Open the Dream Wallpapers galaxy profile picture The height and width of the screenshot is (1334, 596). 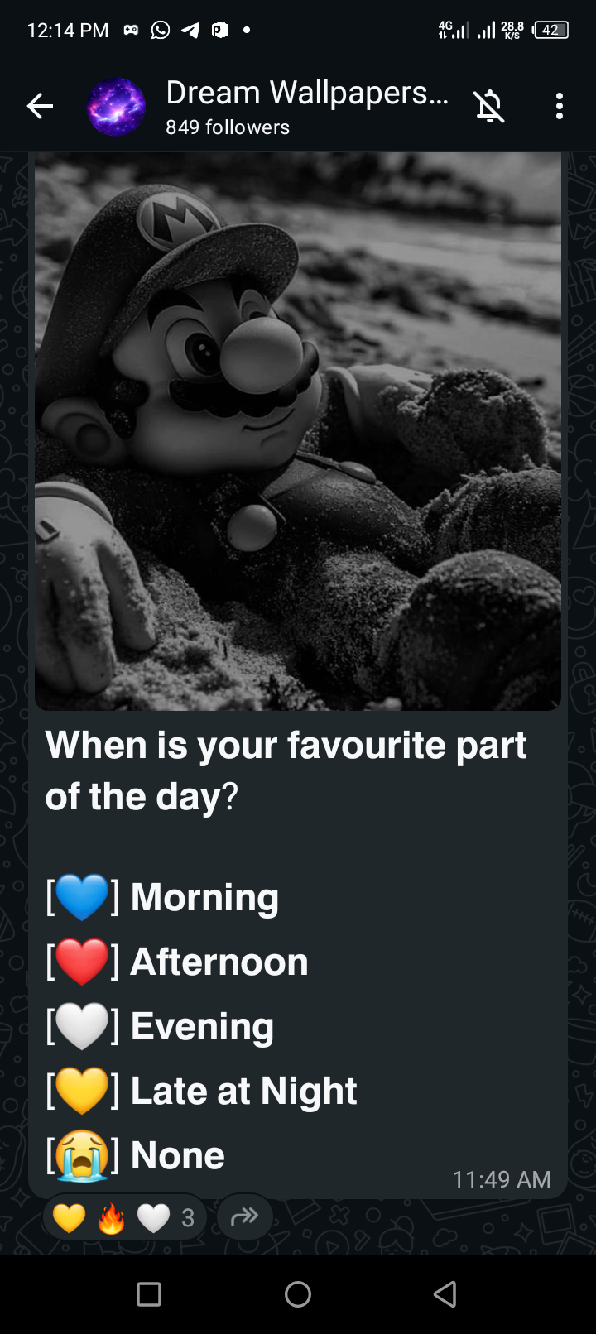(x=116, y=107)
